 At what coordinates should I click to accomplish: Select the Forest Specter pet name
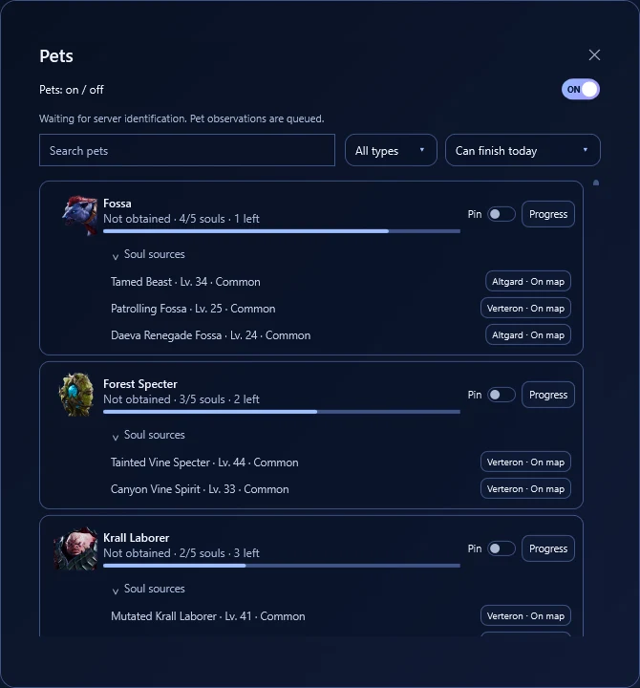(x=139, y=384)
